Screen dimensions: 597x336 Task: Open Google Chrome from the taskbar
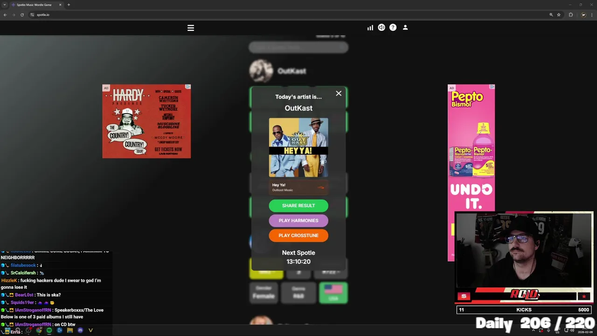(x=39, y=330)
